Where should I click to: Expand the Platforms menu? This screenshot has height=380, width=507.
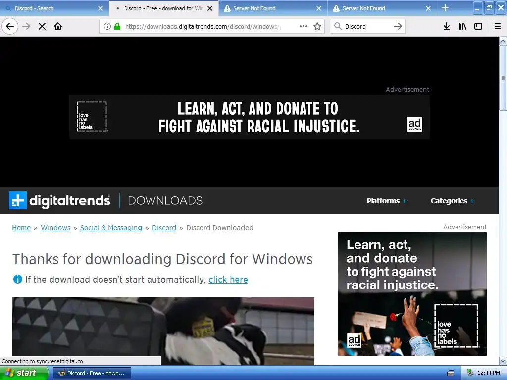[x=386, y=201]
